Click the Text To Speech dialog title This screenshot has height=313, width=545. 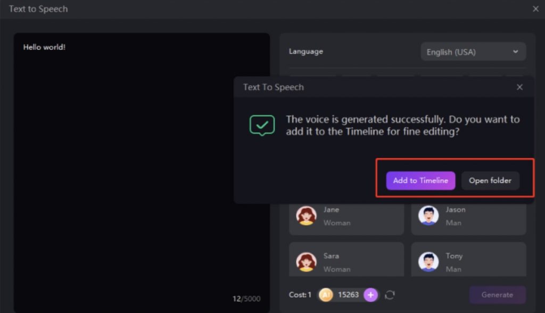tap(274, 87)
